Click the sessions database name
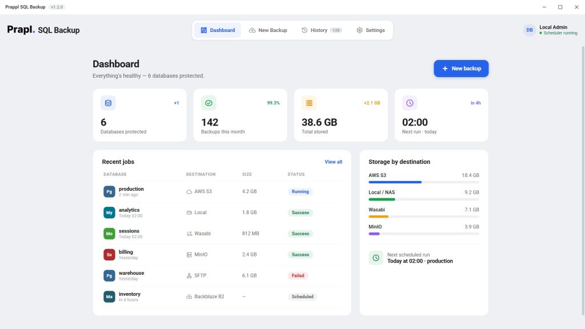 coord(129,231)
